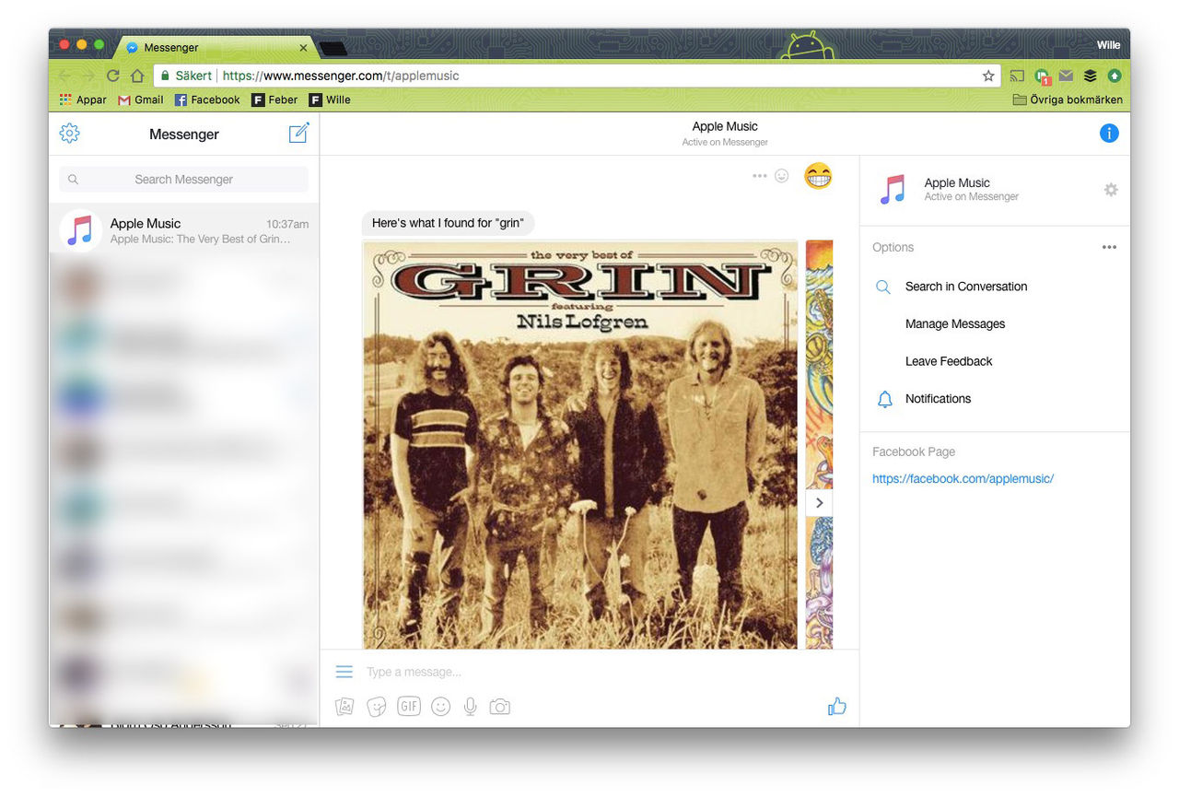The height and width of the screenshot is (797, 1179).
Task: Select Leave Feedback option
Action: click(x=948, y=361)
